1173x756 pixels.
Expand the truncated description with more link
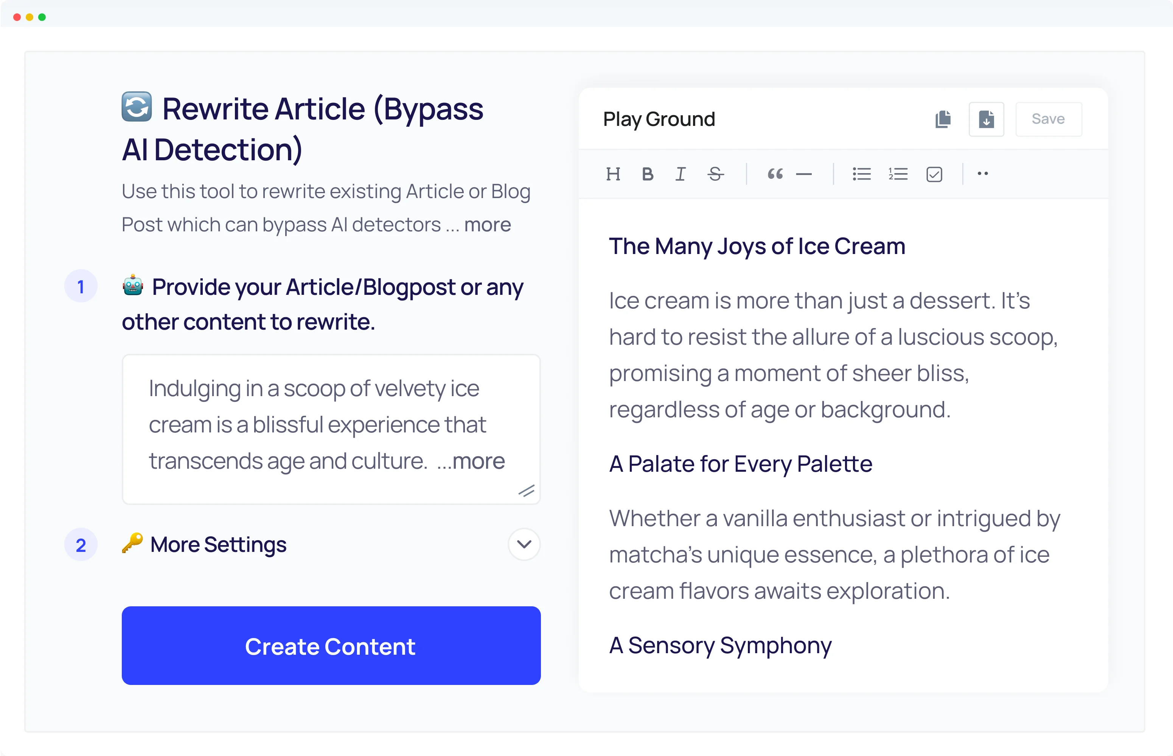point(487,225)
